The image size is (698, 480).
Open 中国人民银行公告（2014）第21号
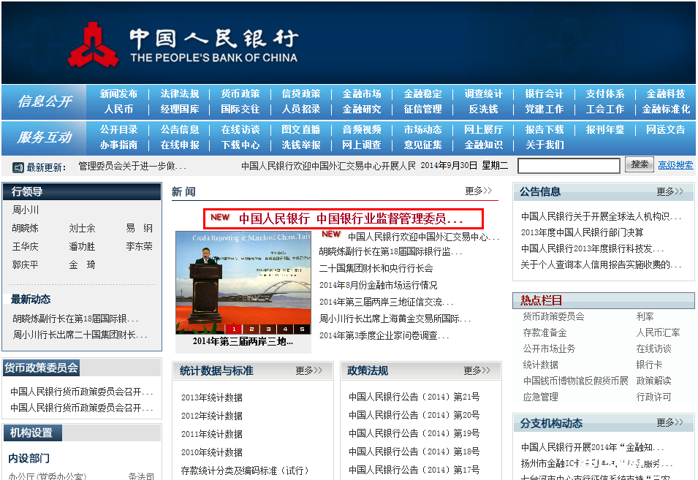click(x=414, y=397)
